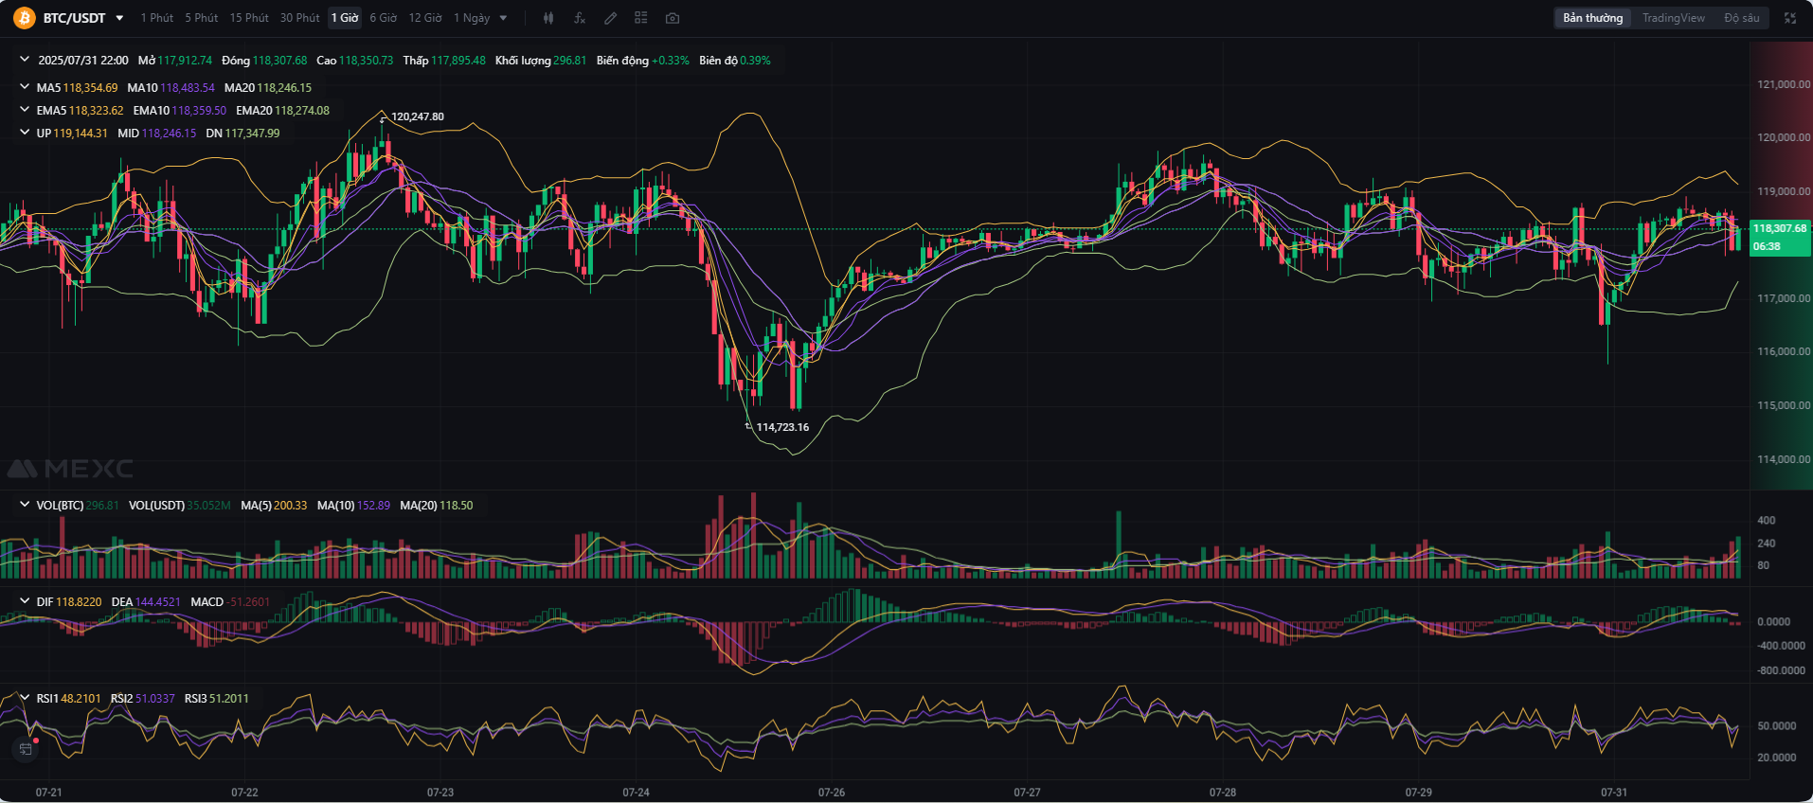Take a chart snapshot with camera icon

click(x=673, y=18)
